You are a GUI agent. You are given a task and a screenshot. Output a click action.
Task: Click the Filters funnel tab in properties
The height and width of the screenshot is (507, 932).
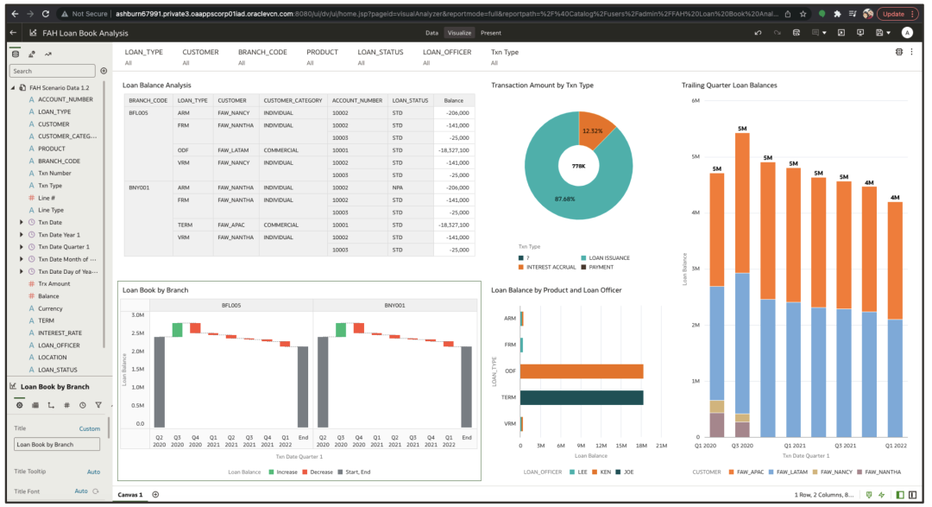(98, 405)
